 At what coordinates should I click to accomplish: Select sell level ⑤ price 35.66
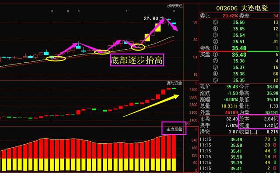(x=239, y=22)
